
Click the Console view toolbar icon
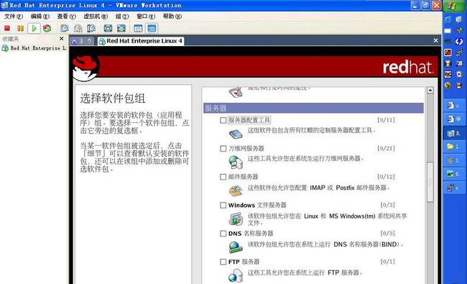point(152,28)
